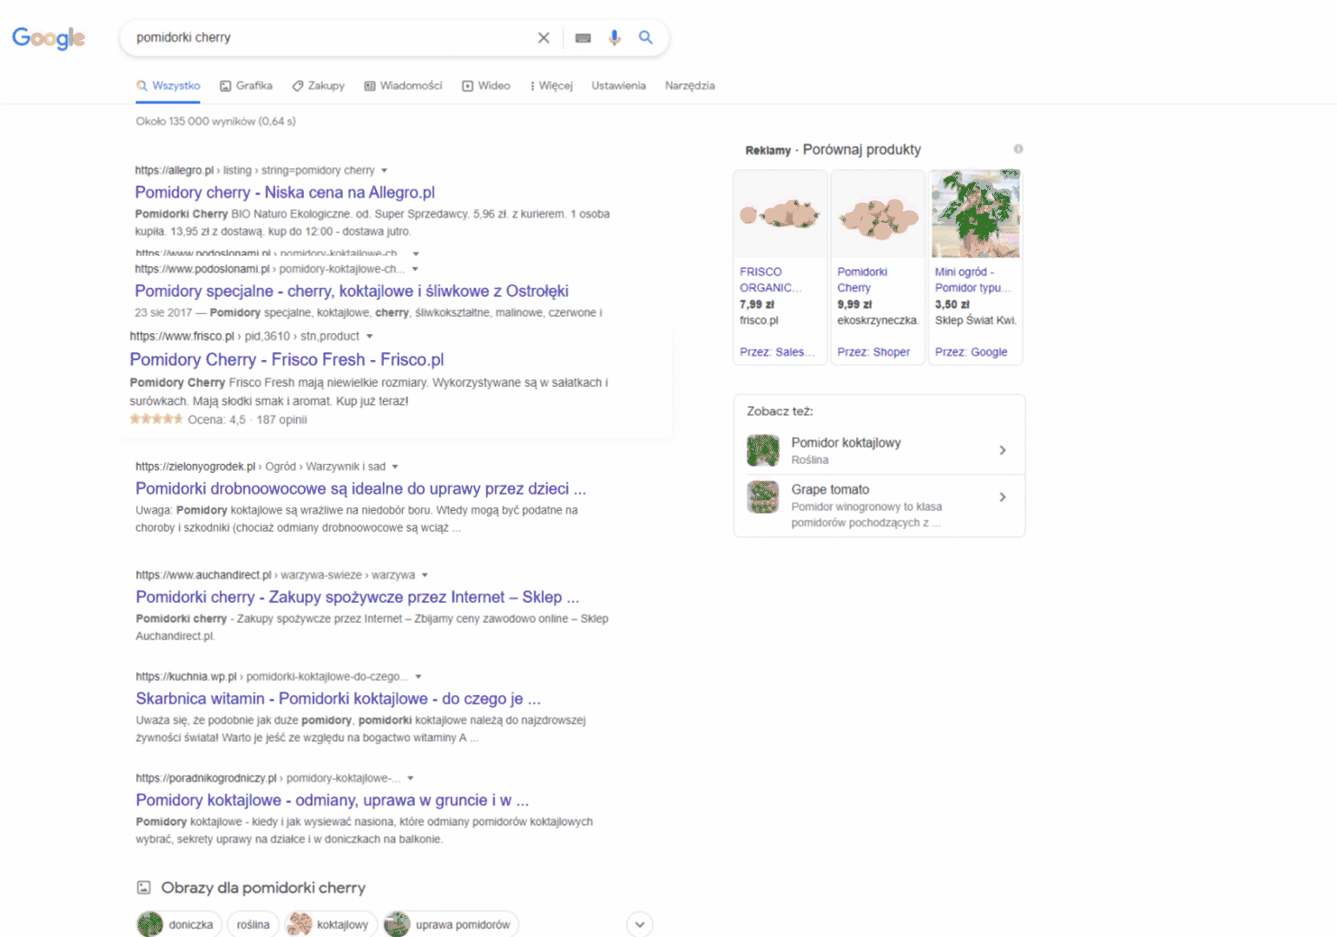Expand dropdown arrow next to the zielonyogrodek.pl URL

pos(395,467)
